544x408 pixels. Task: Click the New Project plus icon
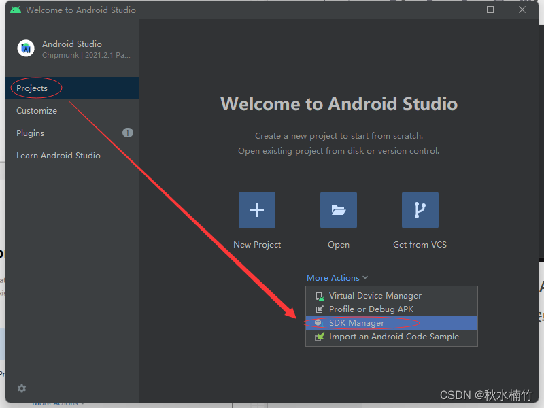(x=257, y=210)
